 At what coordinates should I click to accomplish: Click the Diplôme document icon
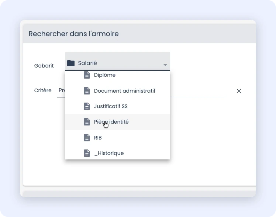(87, 75)
